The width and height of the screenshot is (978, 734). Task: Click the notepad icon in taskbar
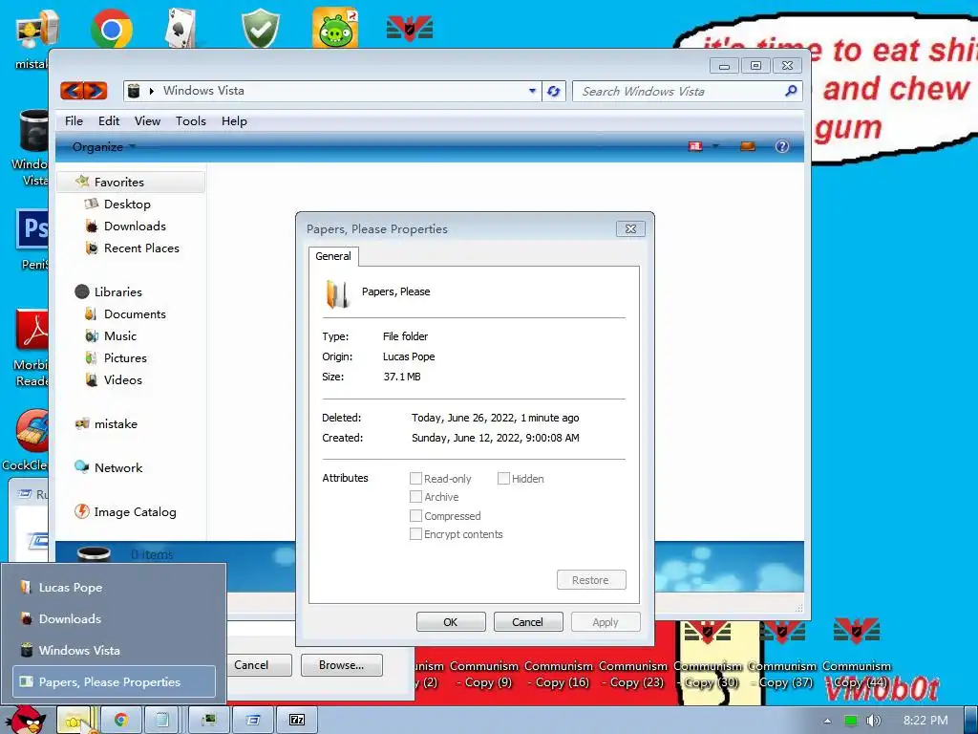click(162, 720)
